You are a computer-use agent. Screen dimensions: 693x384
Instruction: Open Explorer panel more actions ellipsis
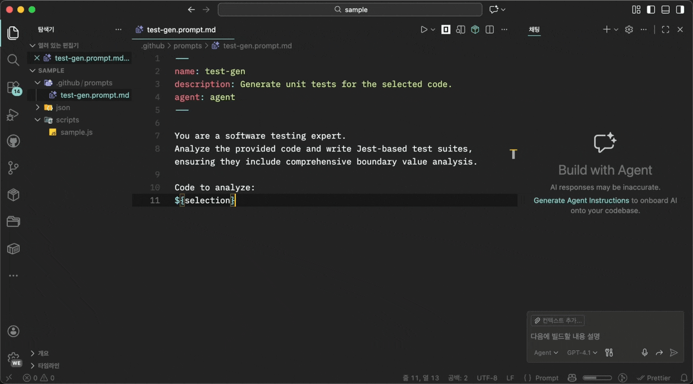coord(119,30)
